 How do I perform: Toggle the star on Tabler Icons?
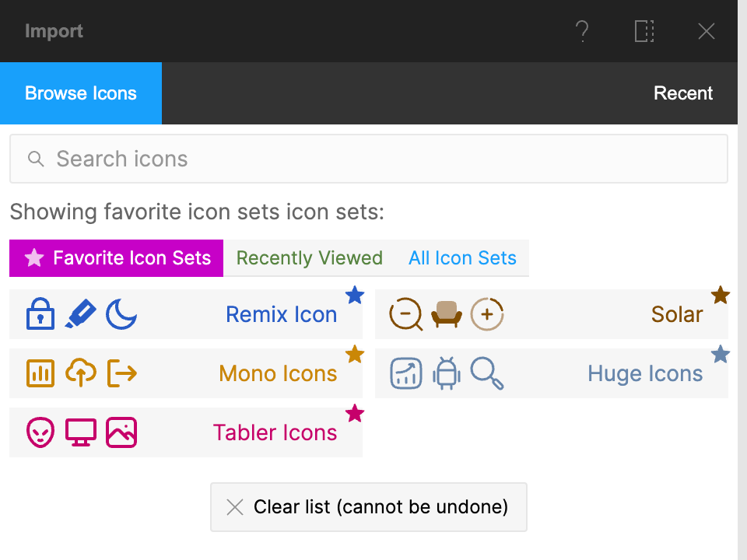pyautogui.click(x=355, y=413)
